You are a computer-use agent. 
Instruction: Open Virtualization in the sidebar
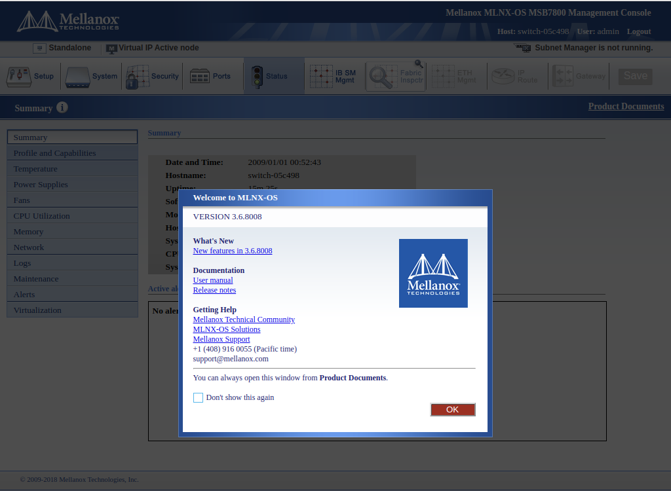coord(72,310)
